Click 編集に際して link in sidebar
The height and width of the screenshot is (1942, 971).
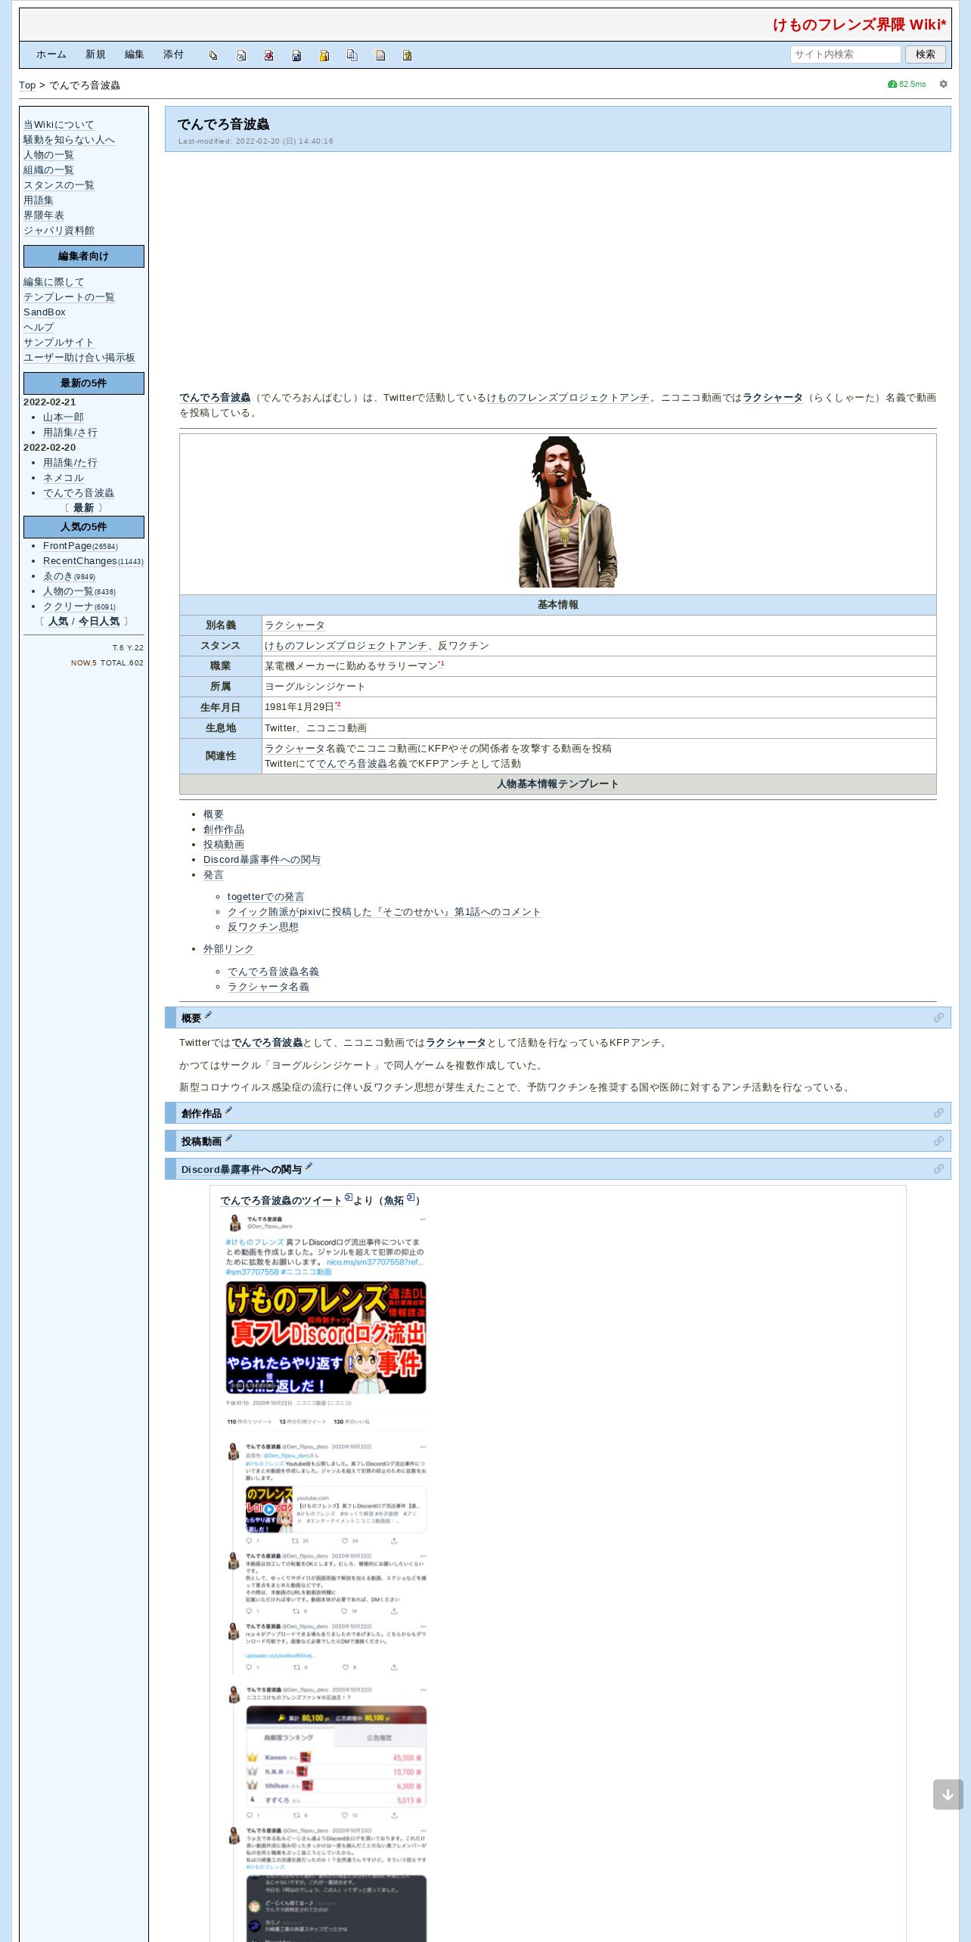tap(54, 282)
